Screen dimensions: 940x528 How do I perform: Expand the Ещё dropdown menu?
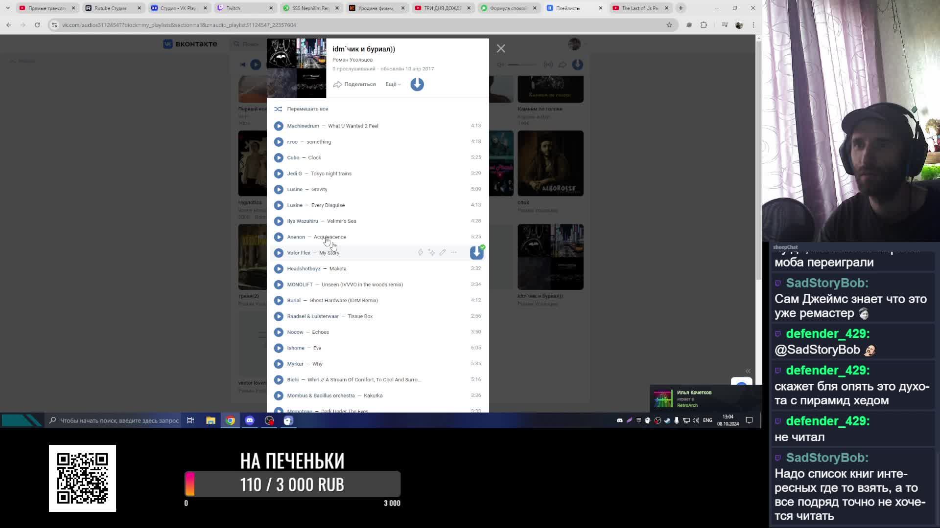click(393, 85)
